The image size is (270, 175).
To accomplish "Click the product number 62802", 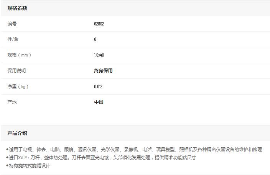I will click(x=99, y=24).
